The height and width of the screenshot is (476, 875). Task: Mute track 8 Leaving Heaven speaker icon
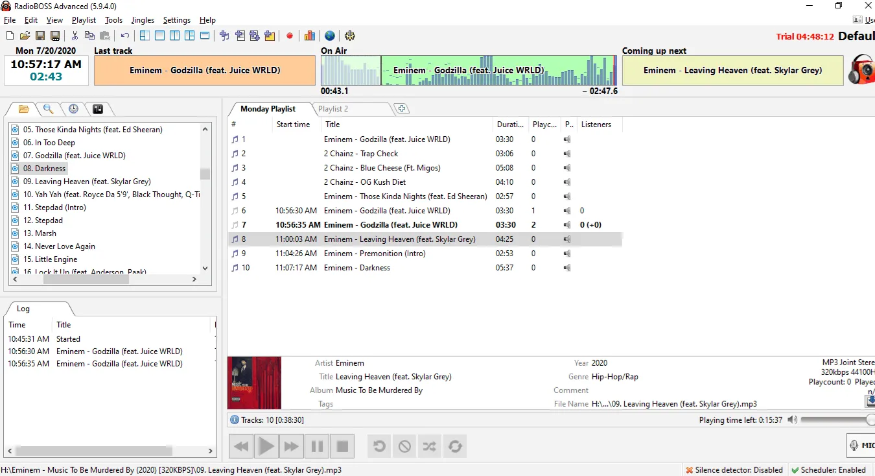coord(566,239)
